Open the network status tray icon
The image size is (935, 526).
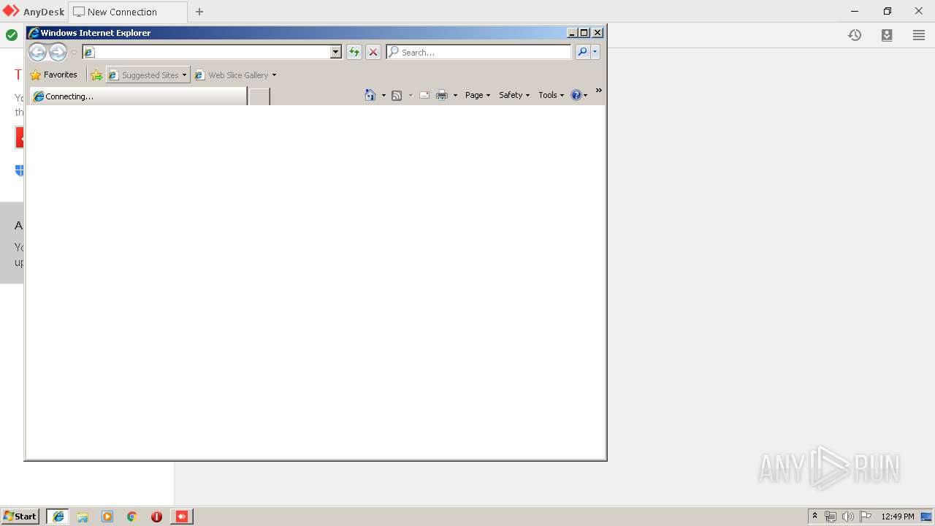click(831, 517)
